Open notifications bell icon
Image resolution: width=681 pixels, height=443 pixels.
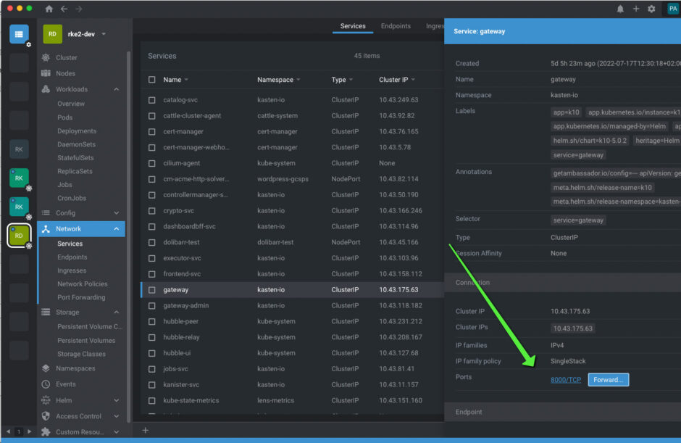point(620,9)
